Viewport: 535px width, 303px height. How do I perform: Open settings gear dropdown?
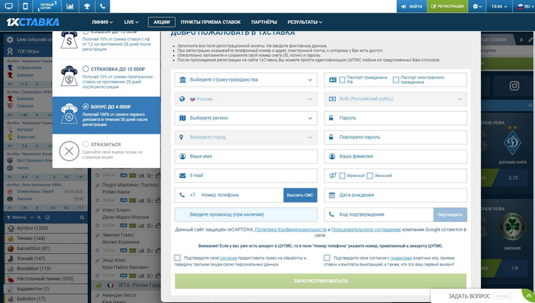tap(477, 6)
